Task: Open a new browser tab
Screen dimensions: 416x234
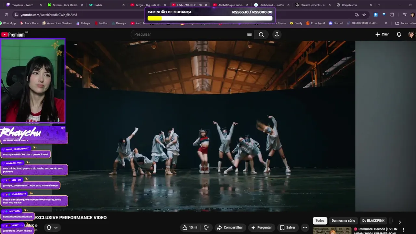Action: pyautogui.click(x=379, y=5)
